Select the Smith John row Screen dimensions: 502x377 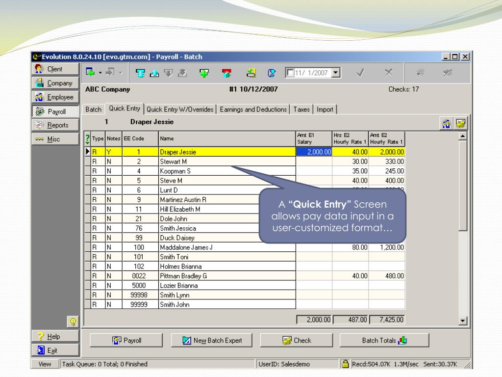[245, 304]
